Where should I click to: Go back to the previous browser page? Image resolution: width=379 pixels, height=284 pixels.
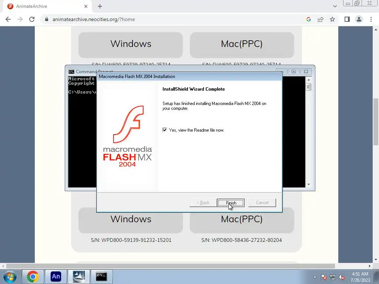[x=8, y=19]
